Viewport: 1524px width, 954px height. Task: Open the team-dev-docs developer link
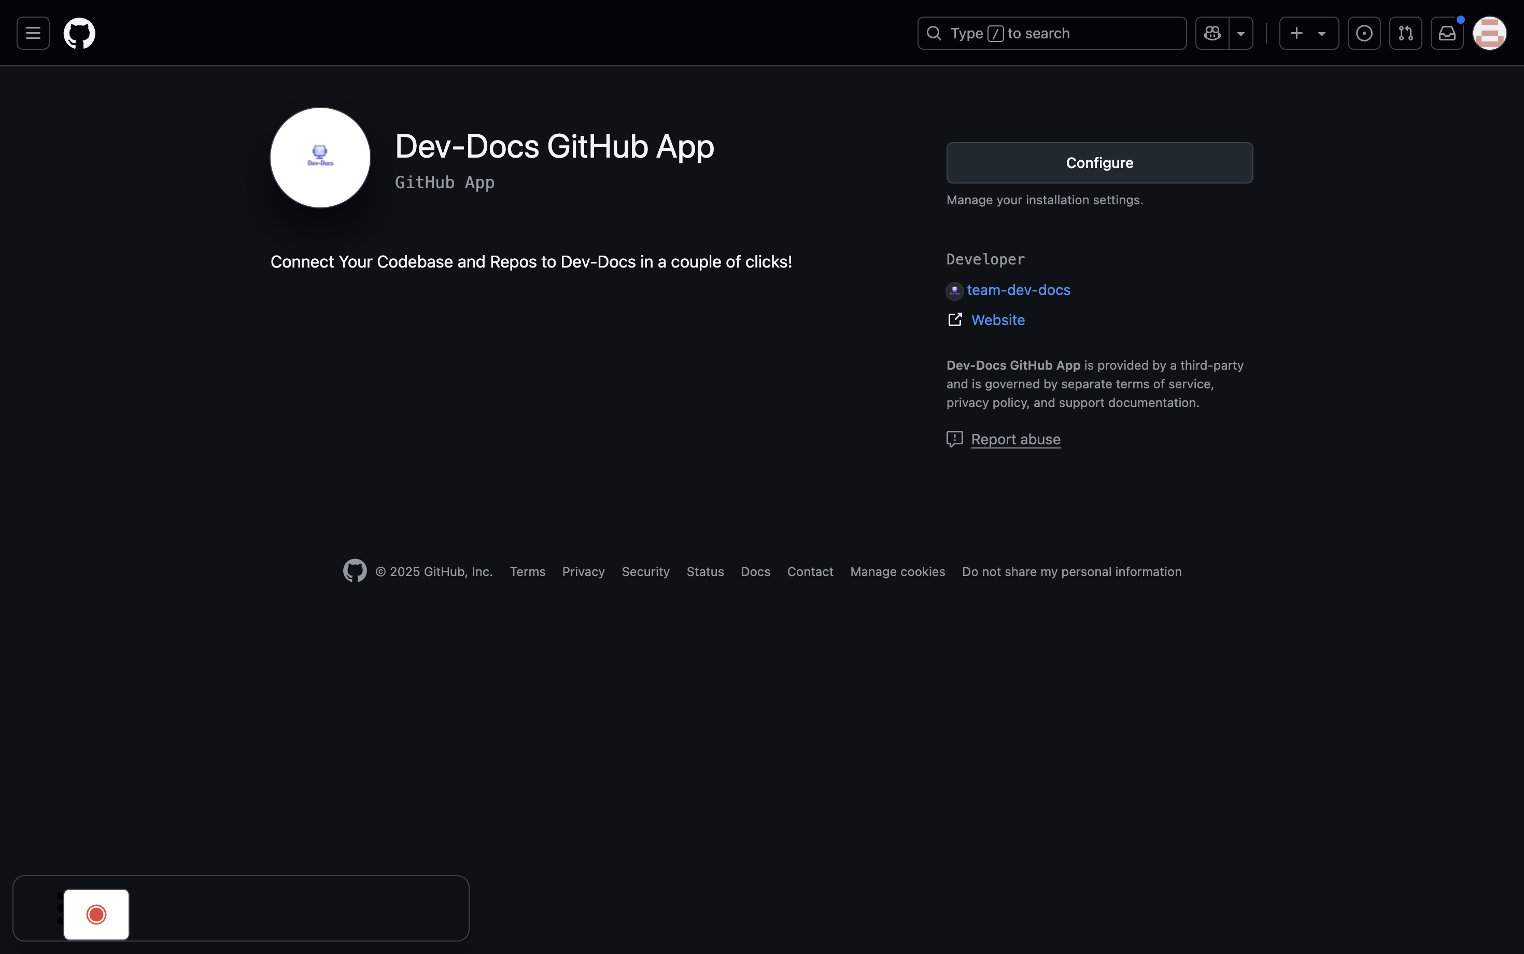1018,290
